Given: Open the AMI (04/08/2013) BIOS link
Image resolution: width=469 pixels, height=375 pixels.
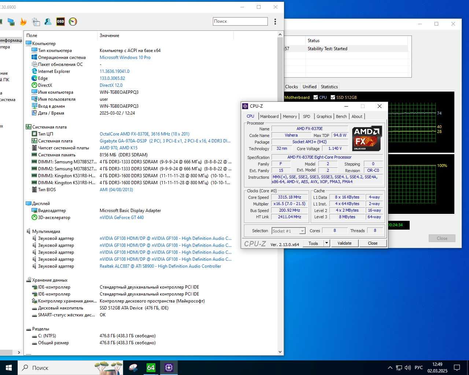Looking at the screenshot, I should pyautogui.click(x=116, y=190).
